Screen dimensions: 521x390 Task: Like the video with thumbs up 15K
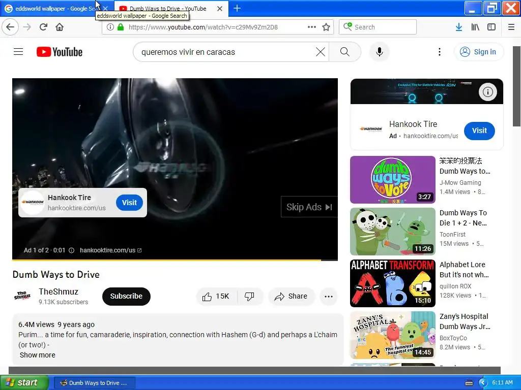point(216,296)
